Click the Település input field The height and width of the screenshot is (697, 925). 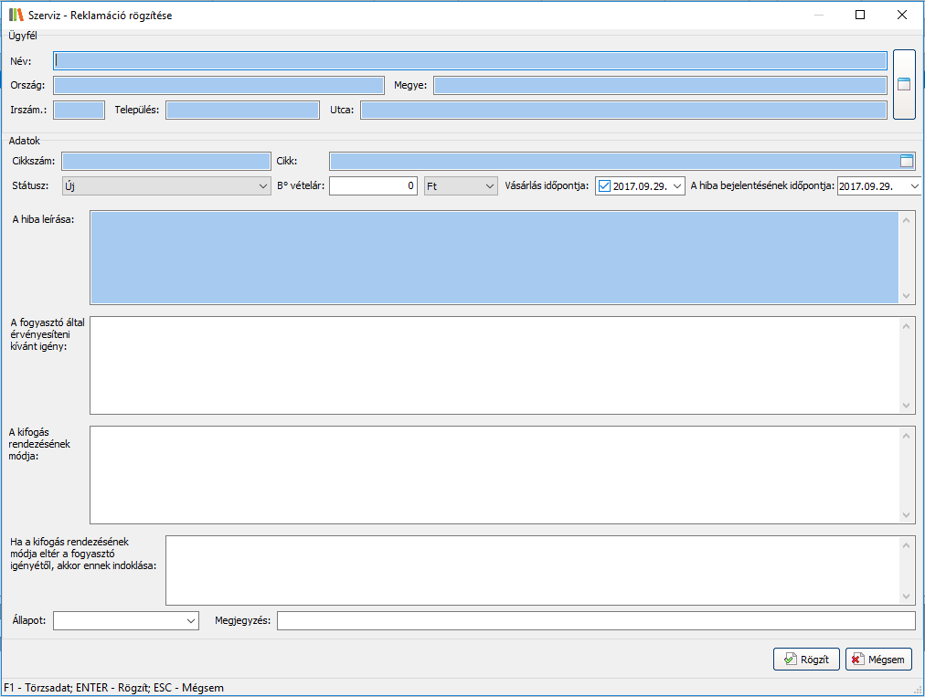(242, 111)
